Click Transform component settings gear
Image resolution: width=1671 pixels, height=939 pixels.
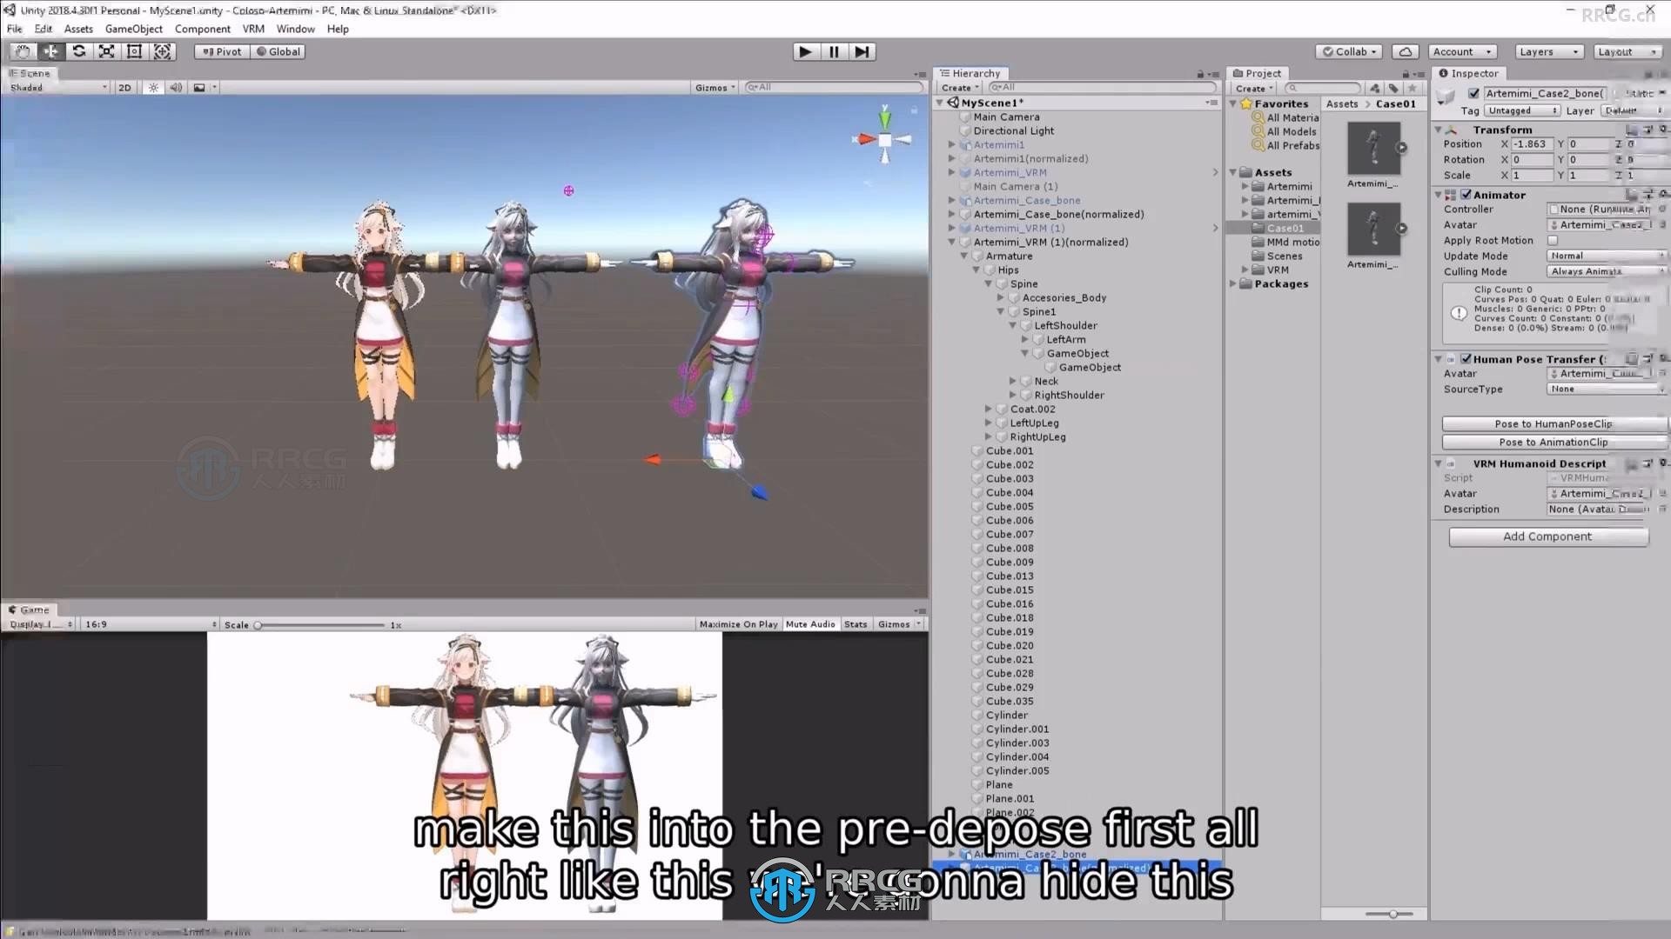click(1663, 130)
